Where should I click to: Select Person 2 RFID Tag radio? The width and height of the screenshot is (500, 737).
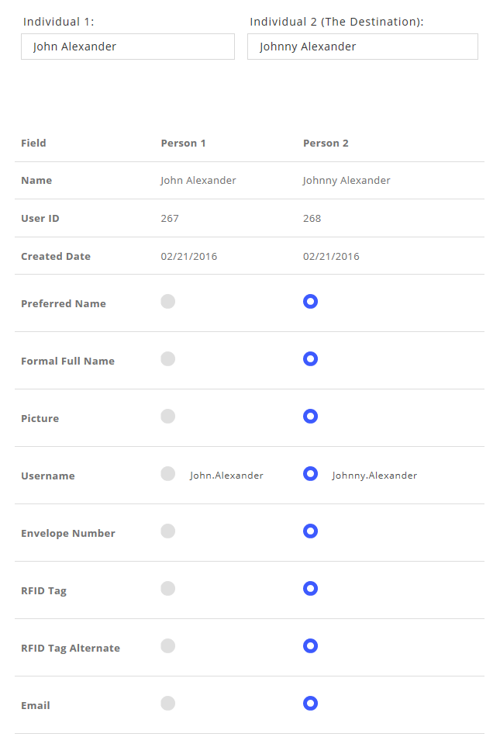click(310, 589)
